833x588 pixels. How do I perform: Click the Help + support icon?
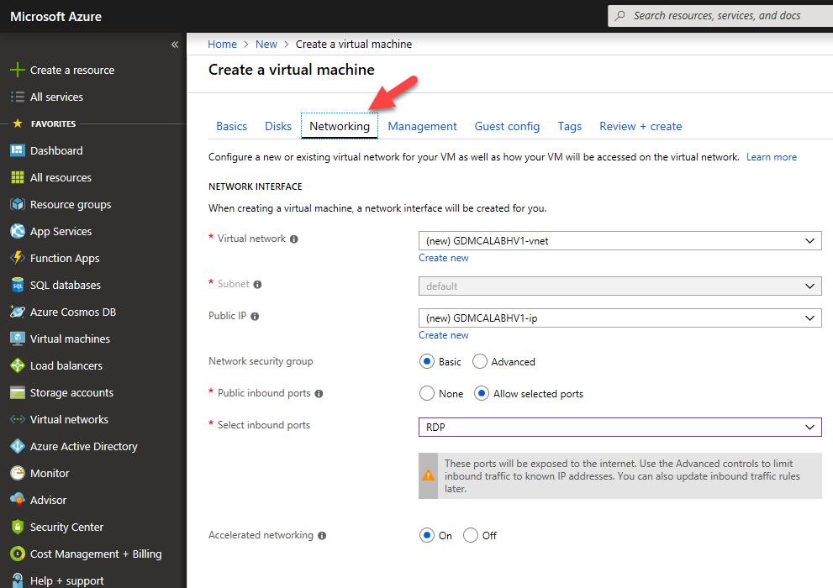pos(18,580)
